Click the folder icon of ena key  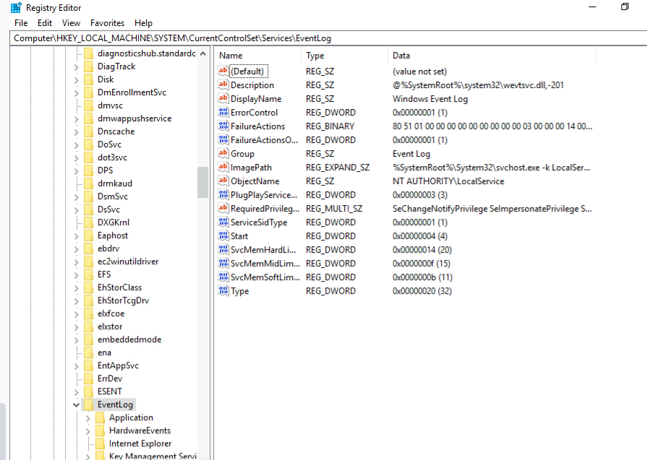88,352
